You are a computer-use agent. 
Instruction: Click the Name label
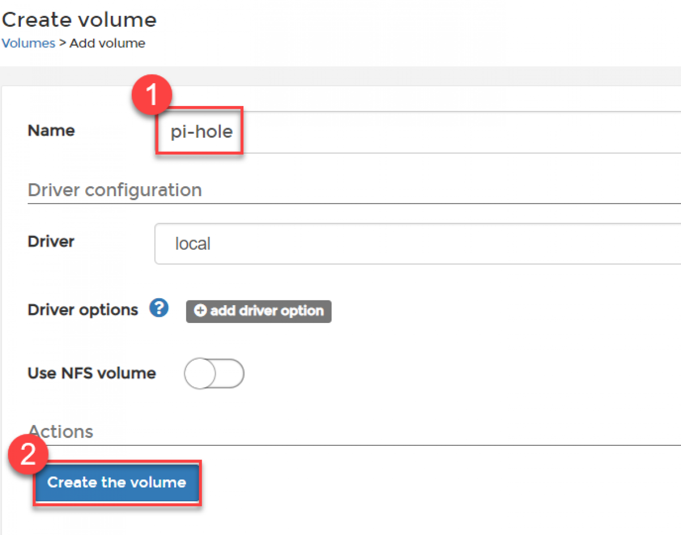click(x=51, y=130)
